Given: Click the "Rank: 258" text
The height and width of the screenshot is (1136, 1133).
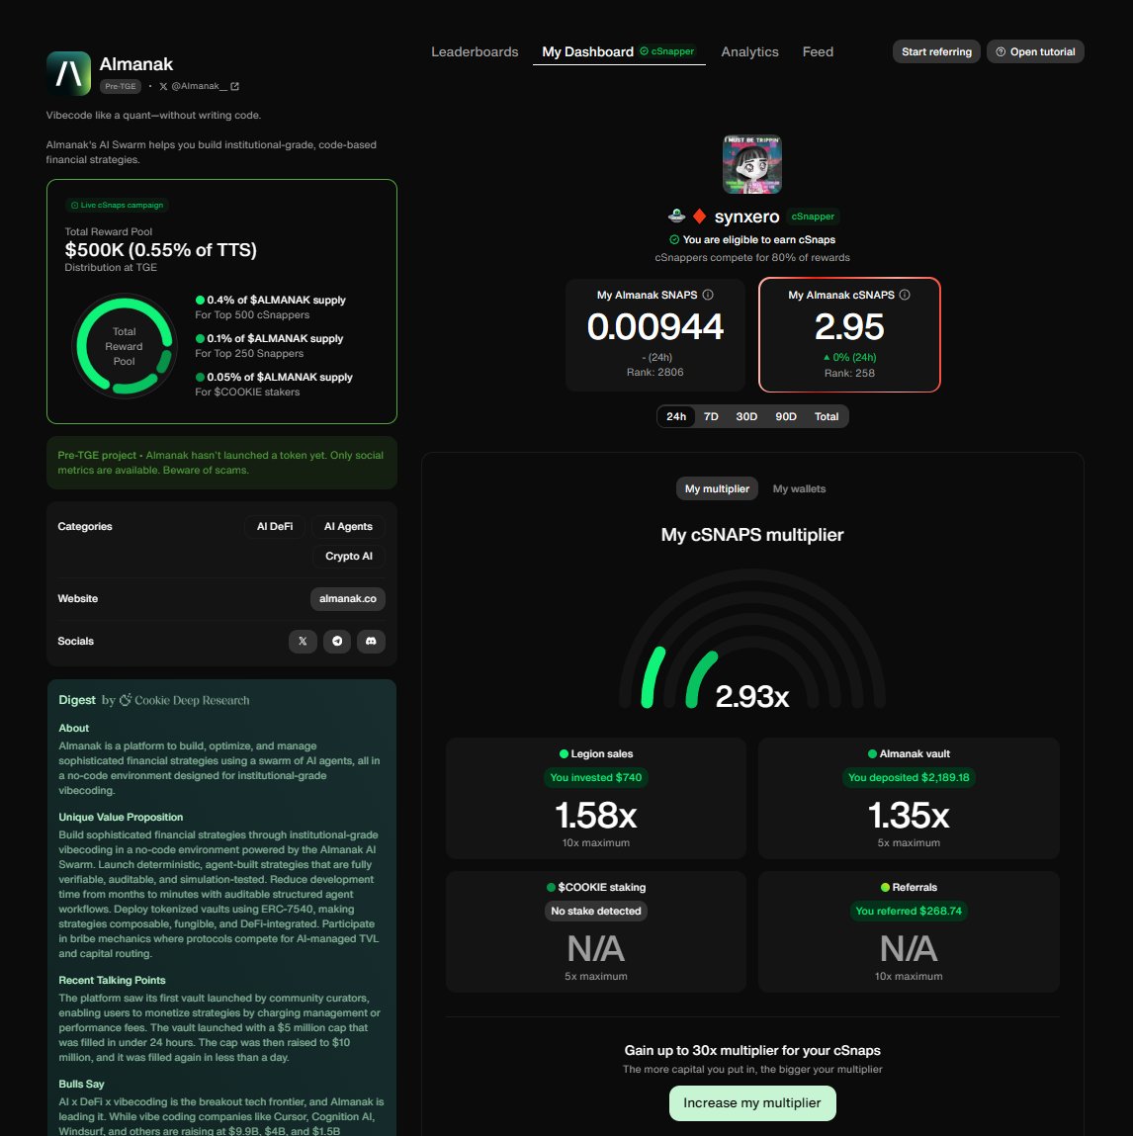Looking at the screenshot, I should 849,373.
